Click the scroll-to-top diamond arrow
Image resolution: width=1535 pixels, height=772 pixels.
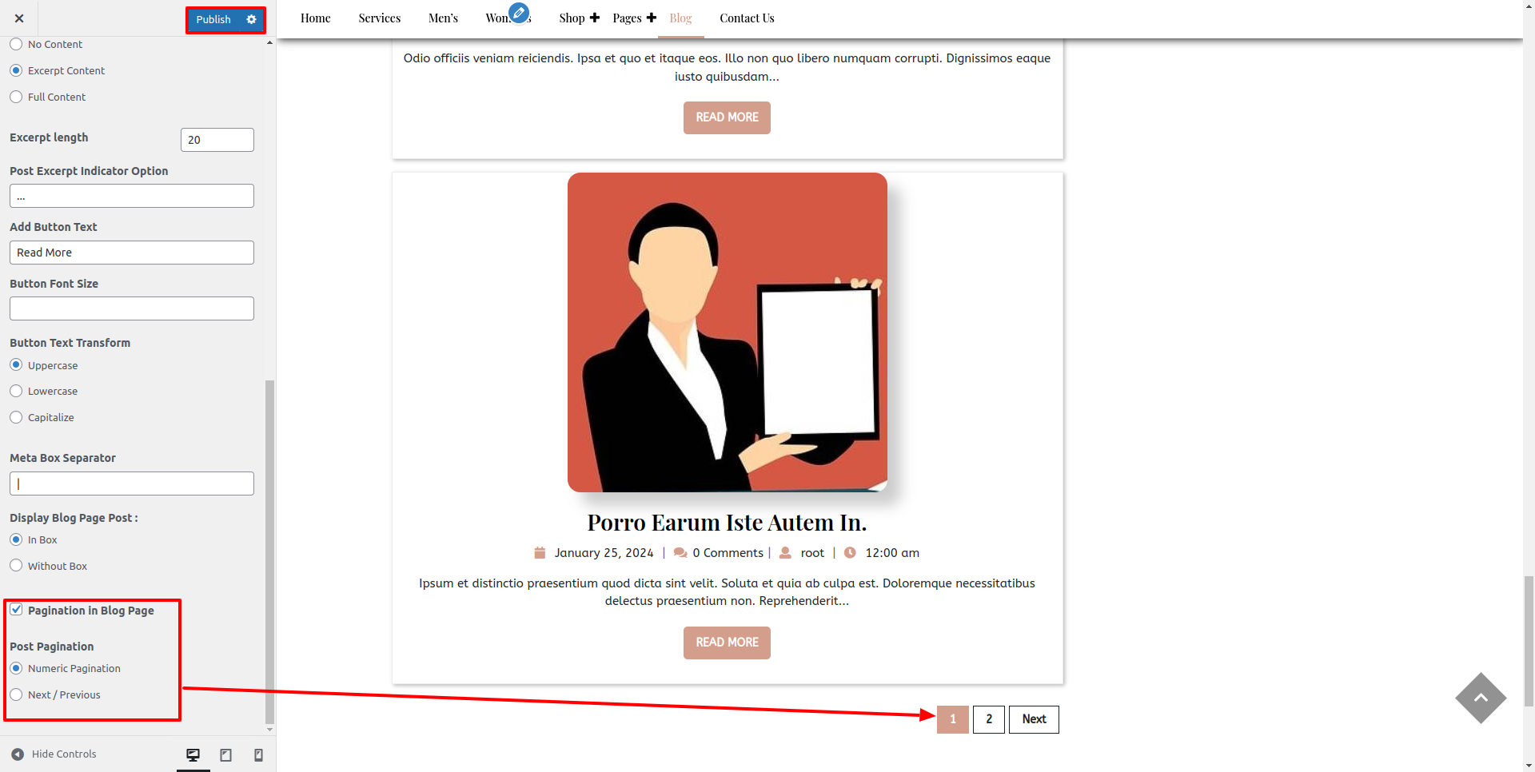(1481, 698)
